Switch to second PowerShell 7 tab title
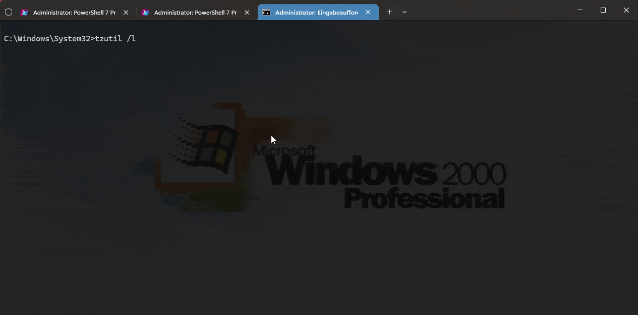The height and width of the screenshot is (315, 638). (x=195, y=13)
